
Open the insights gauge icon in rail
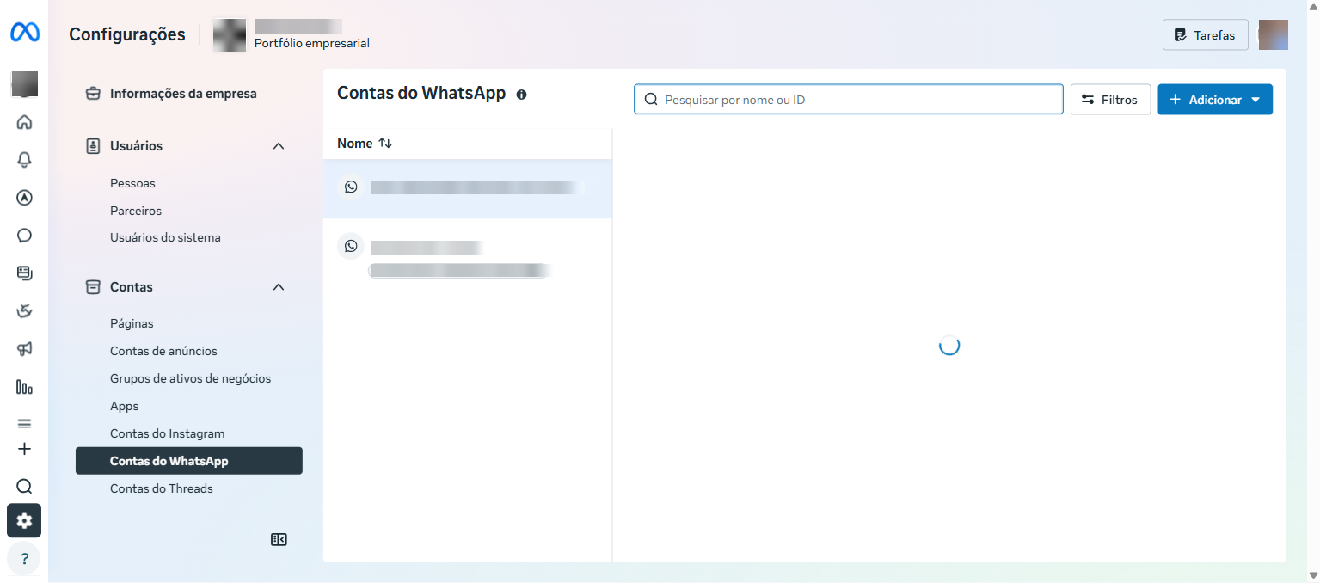point(24,311)
